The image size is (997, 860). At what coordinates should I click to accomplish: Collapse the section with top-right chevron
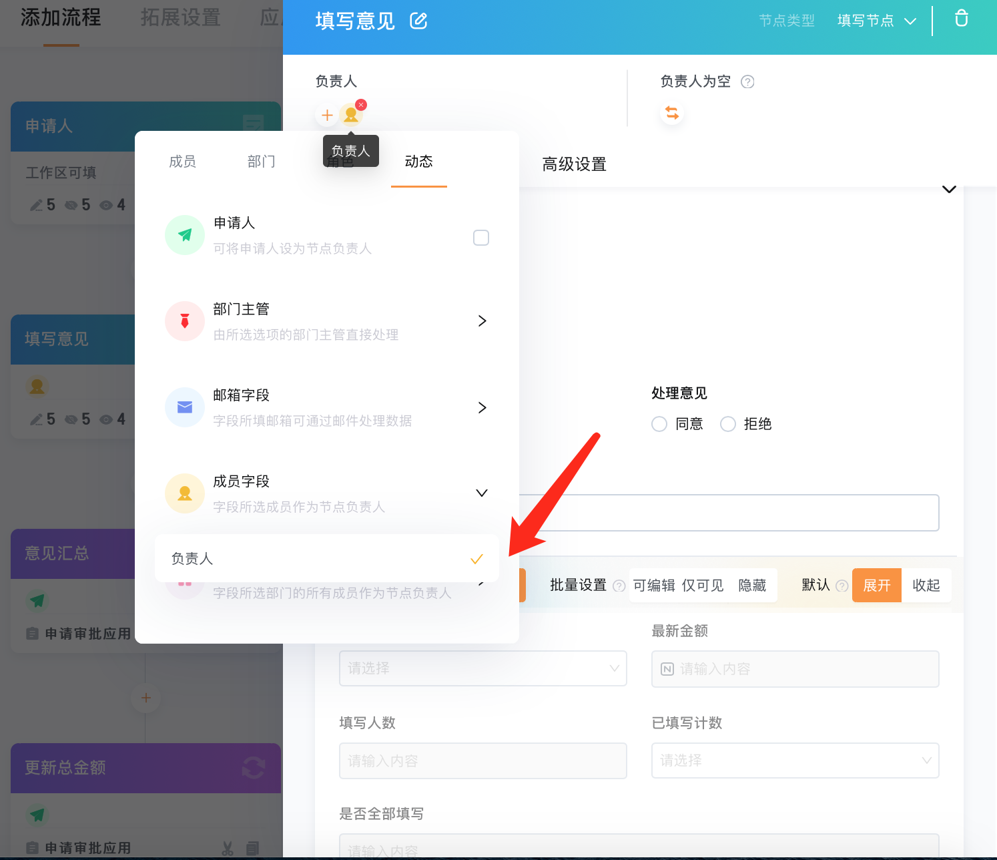click(949, 189)
